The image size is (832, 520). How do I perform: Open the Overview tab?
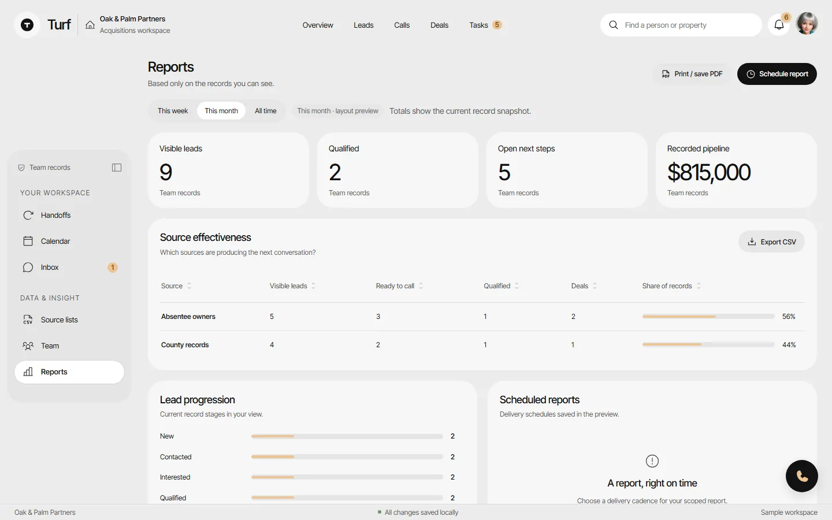point(318,25)
